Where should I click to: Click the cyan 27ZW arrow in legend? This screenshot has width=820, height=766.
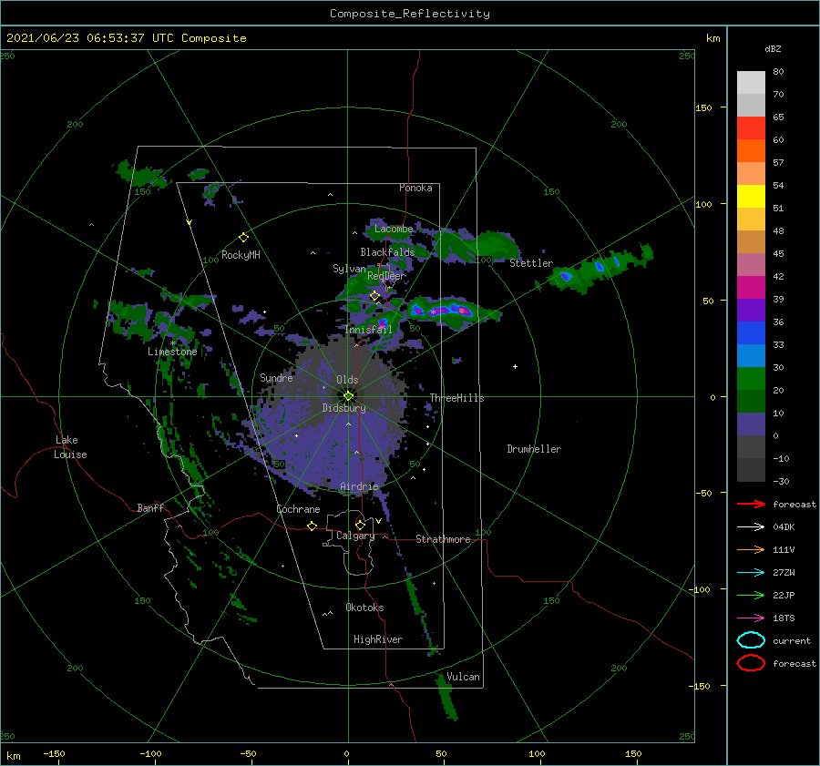coord(751,573)
